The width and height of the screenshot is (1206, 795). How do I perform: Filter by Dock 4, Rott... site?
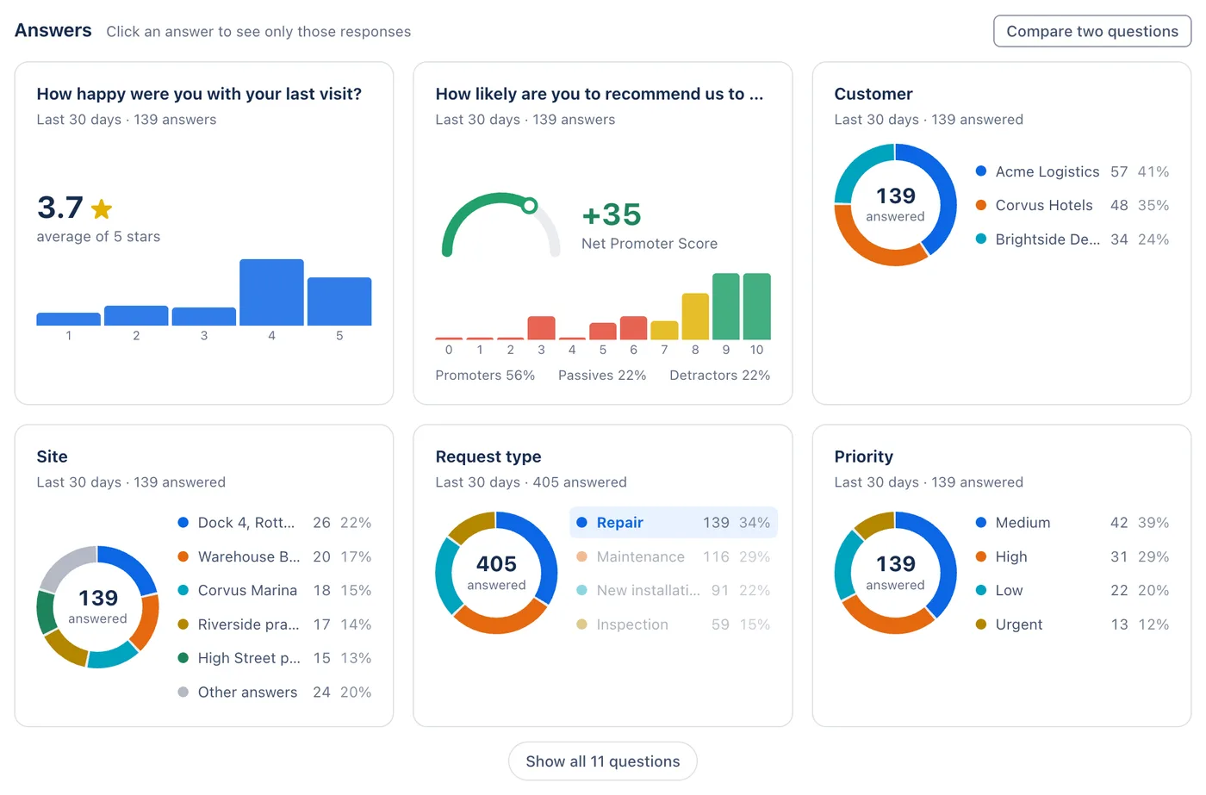tap(275, 523)
